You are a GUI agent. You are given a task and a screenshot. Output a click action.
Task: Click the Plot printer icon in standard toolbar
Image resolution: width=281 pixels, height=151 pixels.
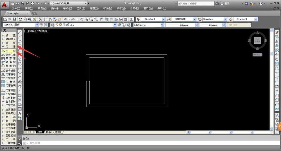(x=21, y=19)
